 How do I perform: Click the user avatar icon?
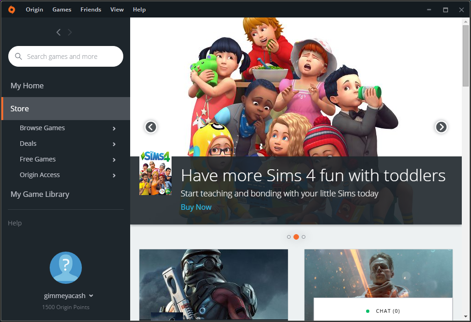pos(65,268)
